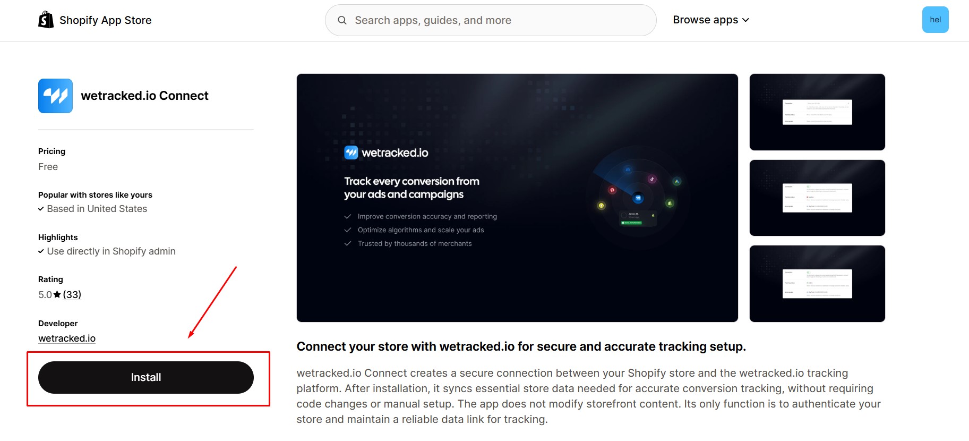Open the 'hel' account avatar

pos(935,20)
